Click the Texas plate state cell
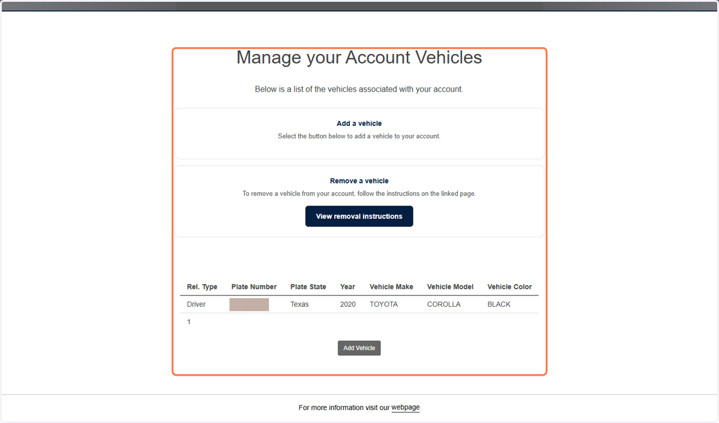Image resolution: width=719 pixels, height=423 pixels. pos(300,304)
